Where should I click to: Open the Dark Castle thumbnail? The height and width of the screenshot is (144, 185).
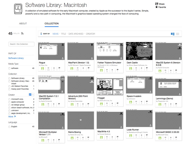pos(139,51)
